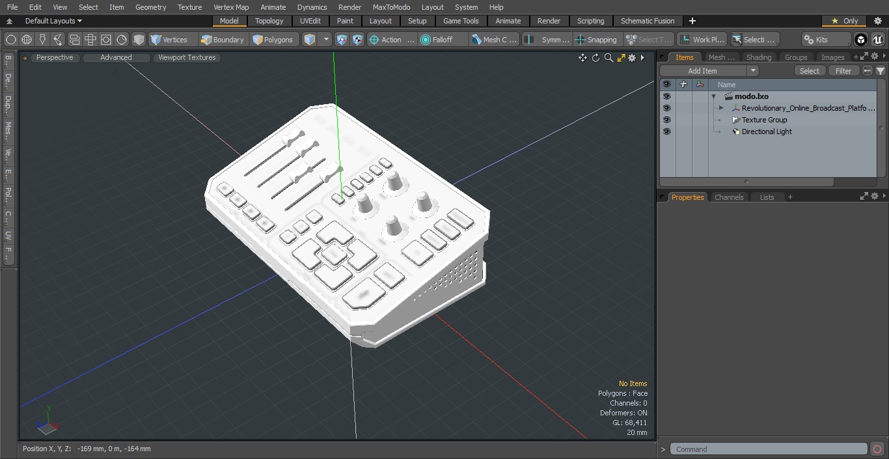The height and width of the screenshot is (459, 889).
Task: Open the Default Layouts dropdown
Action: click(x=53, y=21)
